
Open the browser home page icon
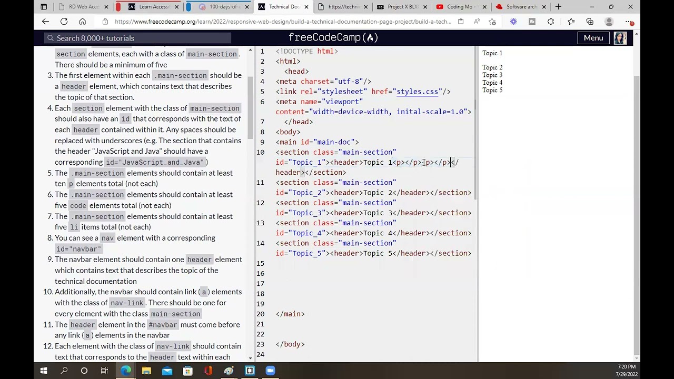[x=82, y=22]
